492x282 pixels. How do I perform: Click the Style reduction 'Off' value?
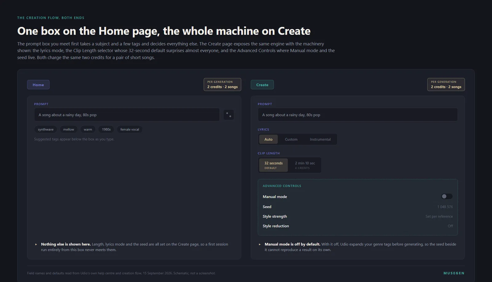450,226
